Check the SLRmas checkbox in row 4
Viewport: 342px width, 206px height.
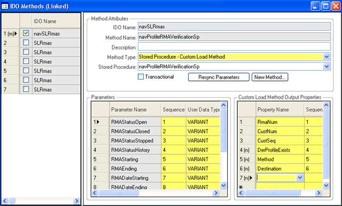click(x=26, y=61)
